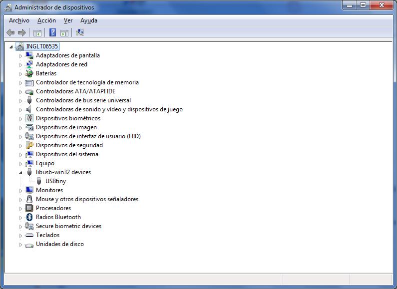This screenshot has width=397, height=289.
Task: Open the Acción menu
Action: pyautogui.click(x=46, y=20)
